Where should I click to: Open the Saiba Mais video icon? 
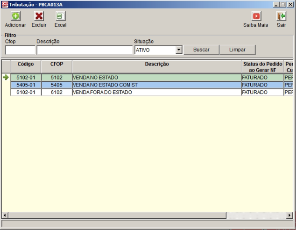click(x=256, y=16)
